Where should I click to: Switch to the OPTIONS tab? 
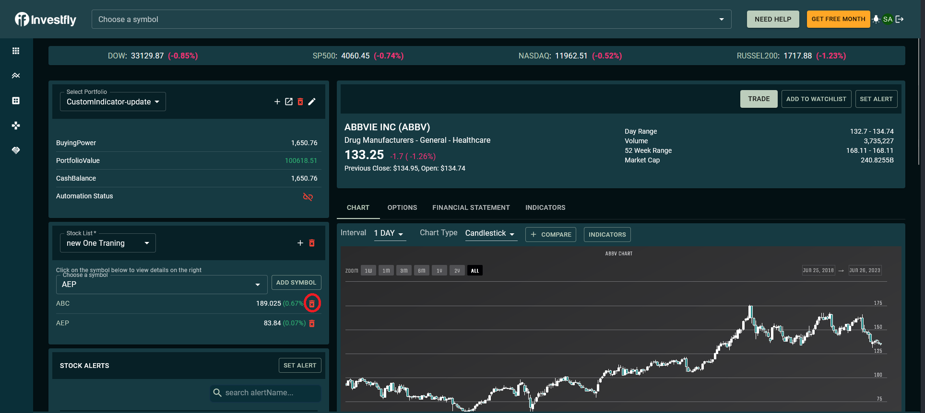(x=402, y=207)
